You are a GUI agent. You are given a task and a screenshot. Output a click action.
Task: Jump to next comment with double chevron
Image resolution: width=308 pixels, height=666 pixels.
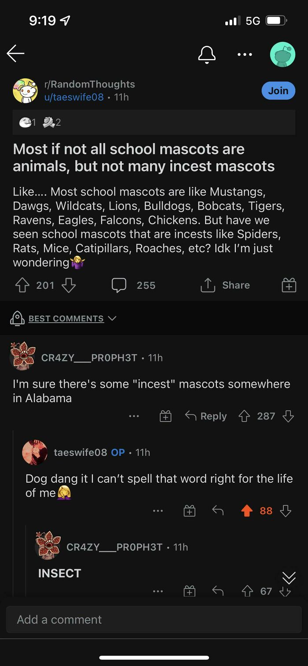289,578
